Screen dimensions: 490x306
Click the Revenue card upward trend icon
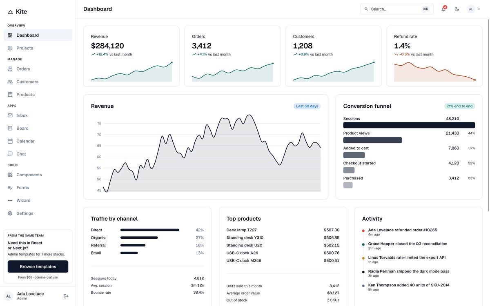tap(93, 54)
